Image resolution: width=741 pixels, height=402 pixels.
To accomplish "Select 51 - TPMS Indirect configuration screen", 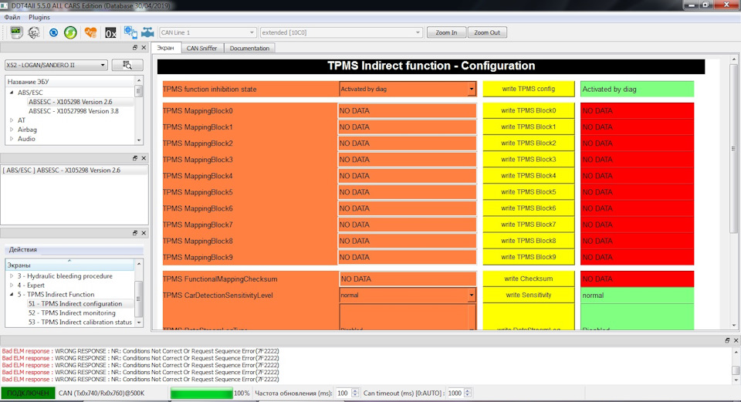I will tap(75, 304).
